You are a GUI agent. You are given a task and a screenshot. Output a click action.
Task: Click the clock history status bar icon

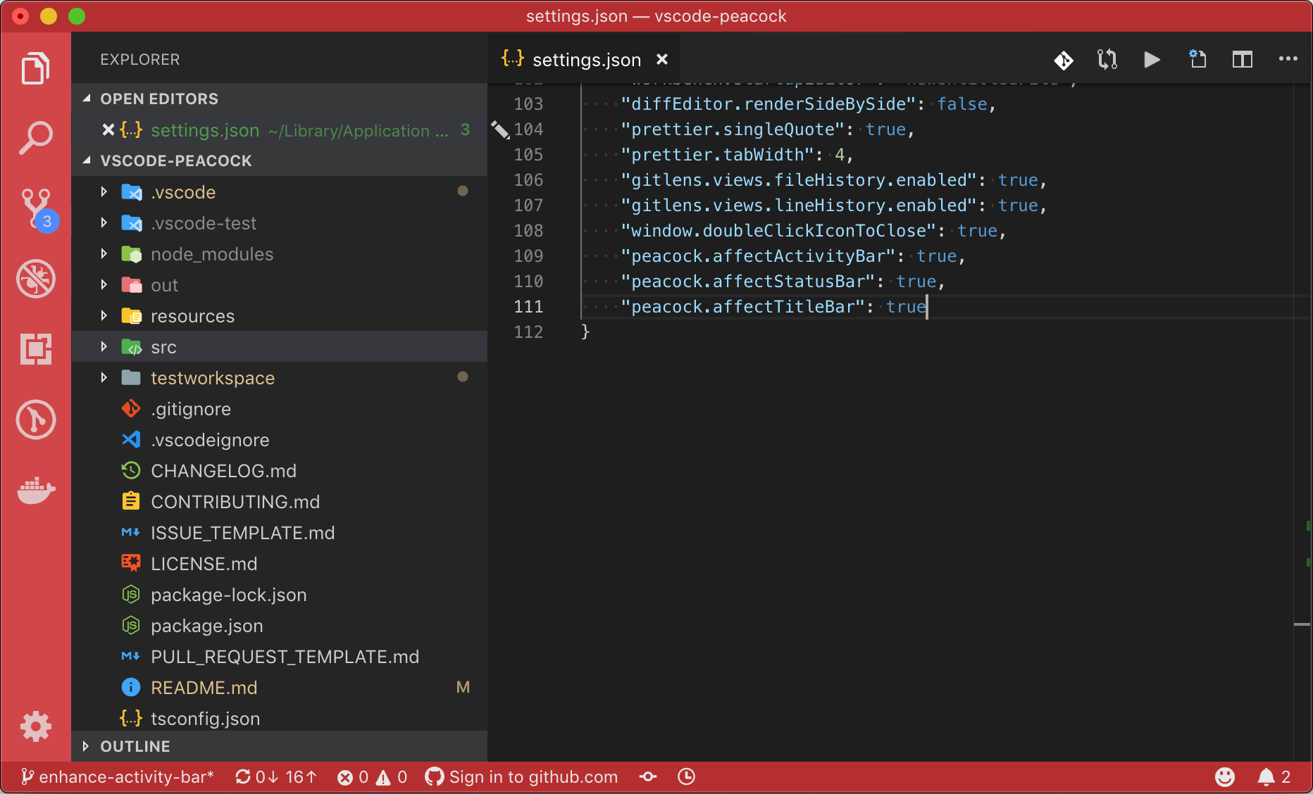pyautogui.click(x=686, y=777)
